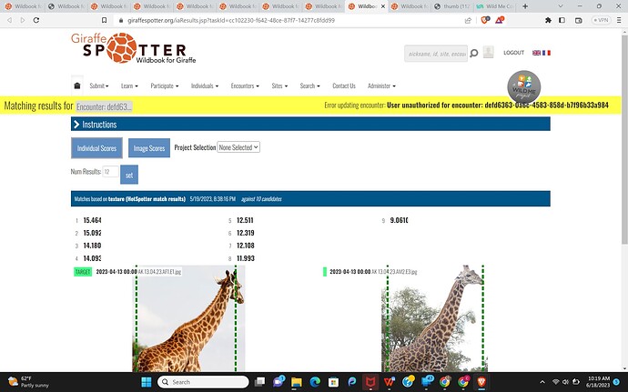Open the Administer dropdown menu

pyautogui.click(x=381, y=85)
